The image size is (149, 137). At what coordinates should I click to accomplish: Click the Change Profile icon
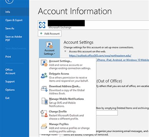(x=44, y=113)
